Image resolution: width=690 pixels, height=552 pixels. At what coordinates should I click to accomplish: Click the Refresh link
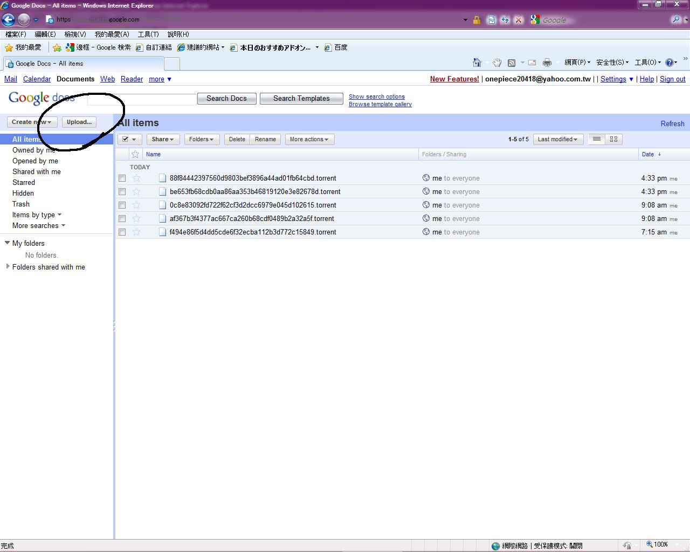(x=672, y=123)
